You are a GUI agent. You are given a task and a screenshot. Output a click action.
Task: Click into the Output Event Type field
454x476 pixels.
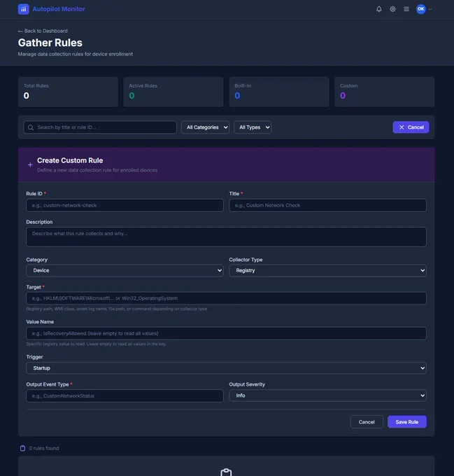click(125, 396)
